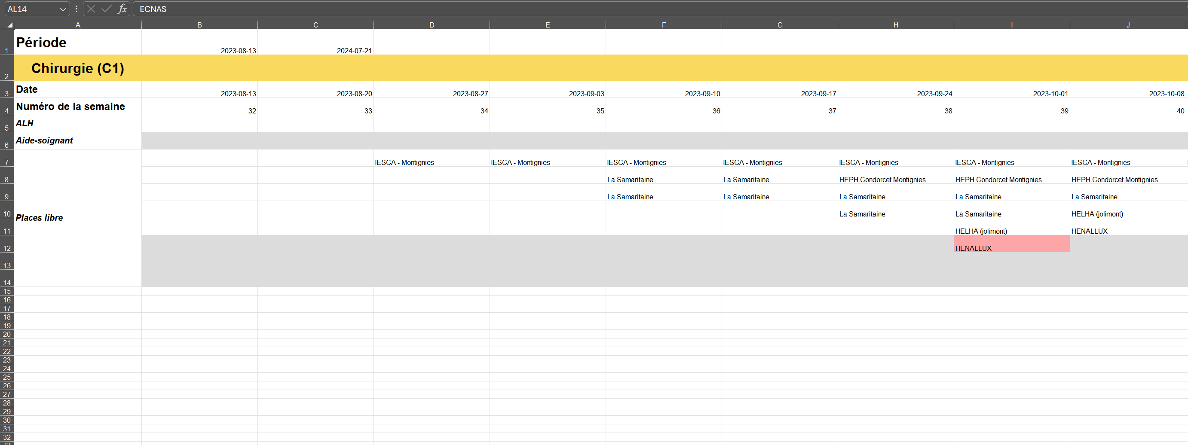1188x445 pixels.
Task: Click HENALLUX in column J
Action: point(1128,227)
